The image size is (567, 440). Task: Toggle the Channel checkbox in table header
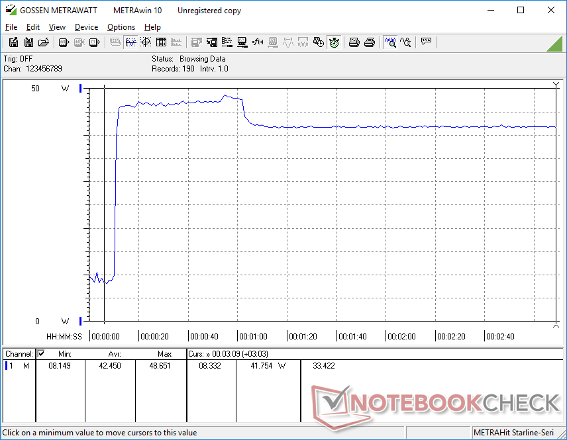click(x=41, y=353)
